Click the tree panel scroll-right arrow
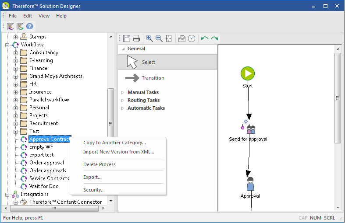The height and width of the screenshot is (223, 345). tap(103, 208)
